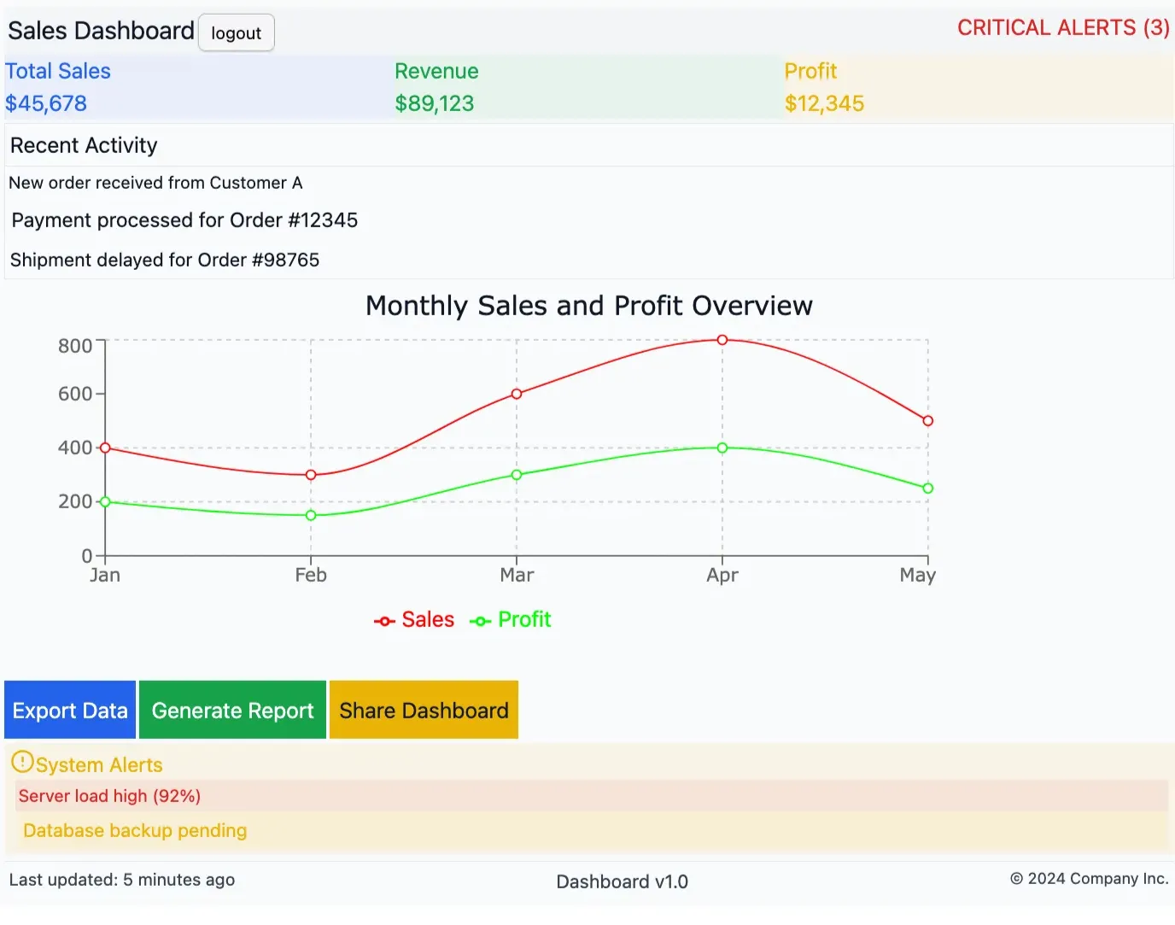Click the Export Data button
Viewport: 1175px width, 925px height.
point(70,710)
